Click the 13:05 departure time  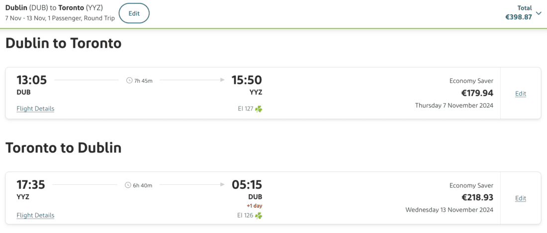[x=31, y=80]
